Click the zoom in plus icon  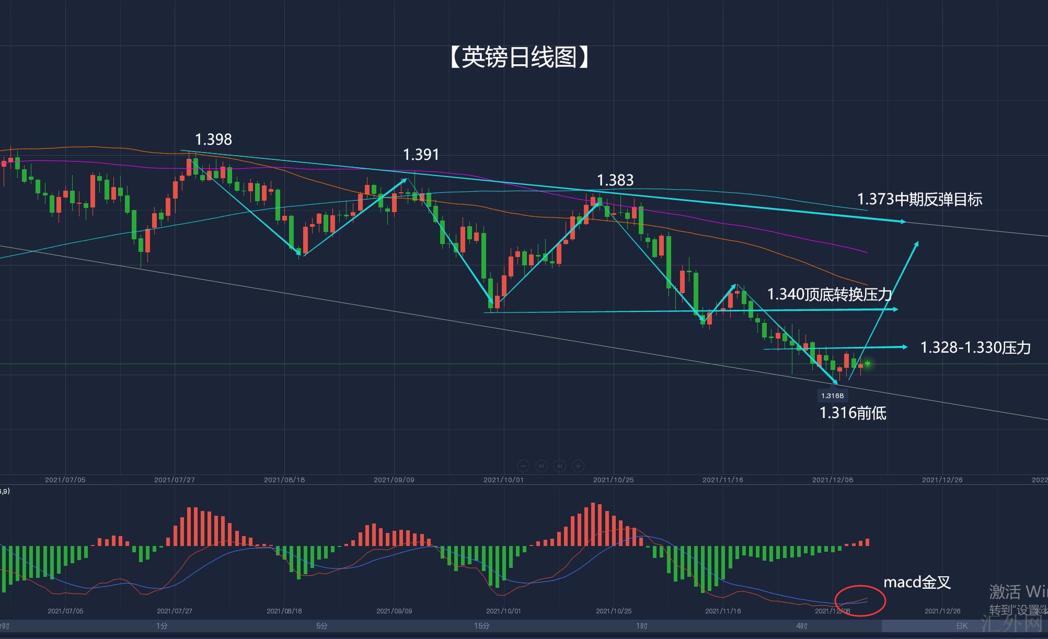[578, 466]
